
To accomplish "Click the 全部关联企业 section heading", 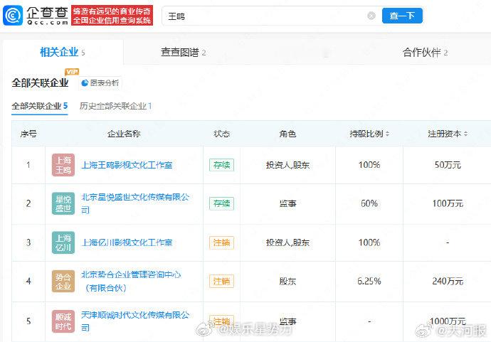I will point(40,83).
